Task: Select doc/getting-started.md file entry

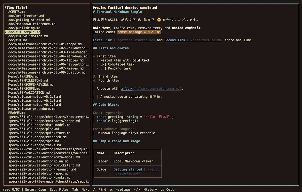Action: click(29, 20)
